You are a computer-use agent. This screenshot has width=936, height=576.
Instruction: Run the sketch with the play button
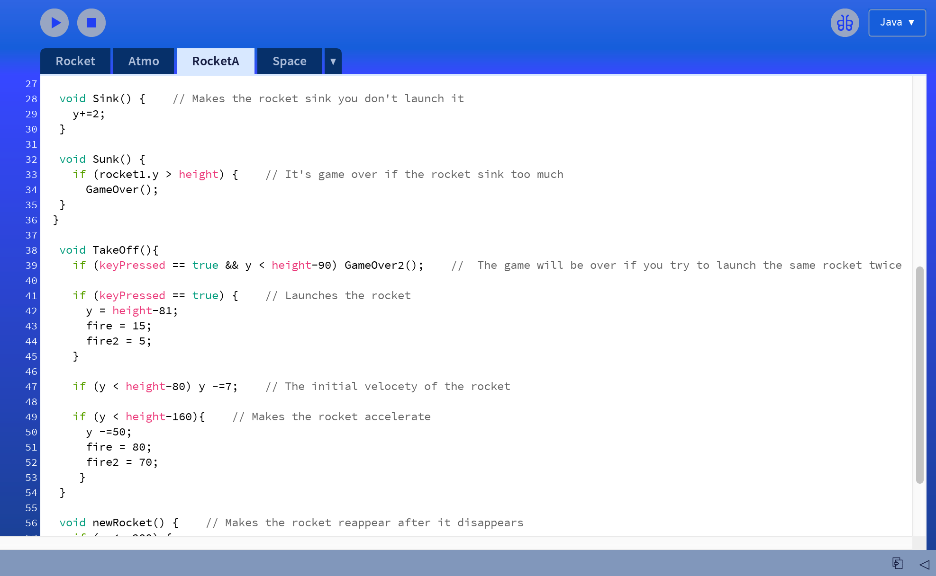[x=55, y=23]
